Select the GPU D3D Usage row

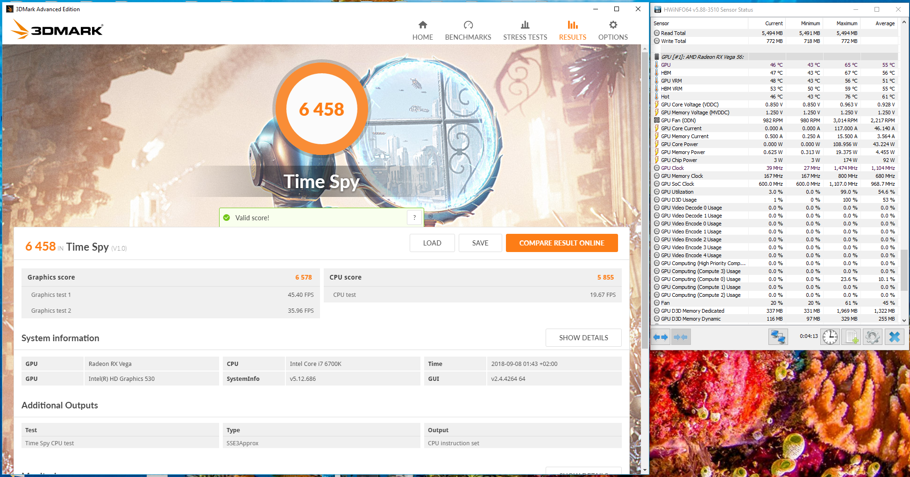tap(775, 200)
